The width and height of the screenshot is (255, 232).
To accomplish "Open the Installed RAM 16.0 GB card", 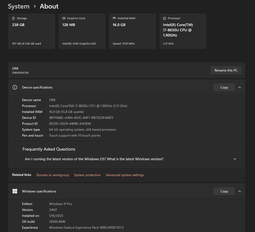I will point(132,31).
